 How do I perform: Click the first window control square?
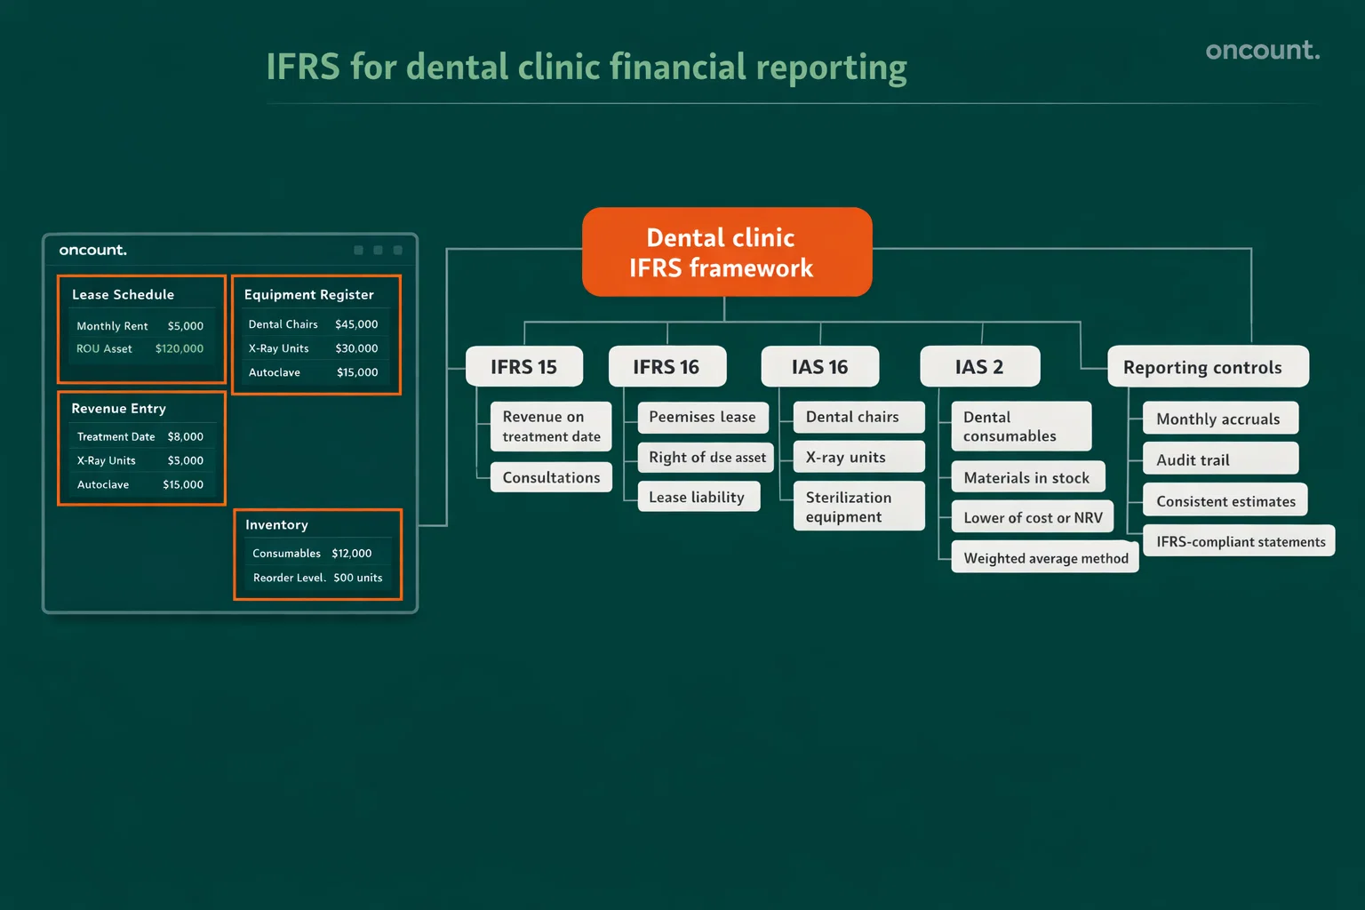click(x=358, y=250)
